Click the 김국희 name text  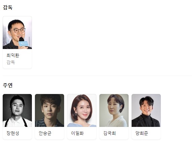point(109,133)
